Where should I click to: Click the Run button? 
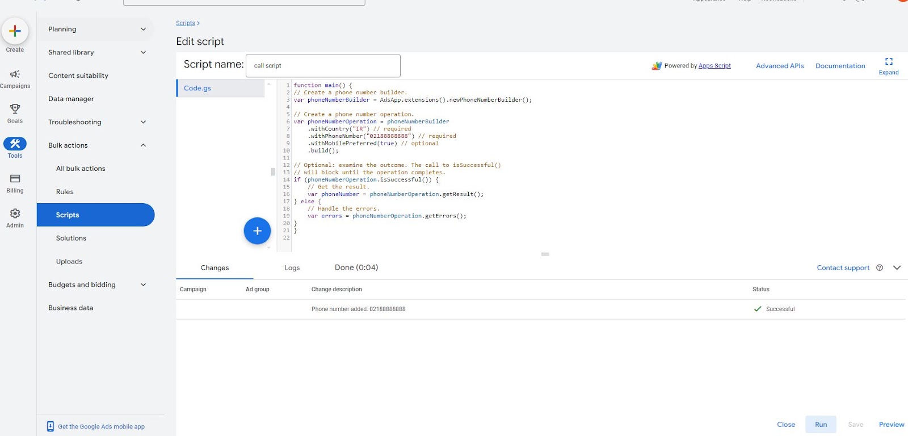point(821,425)
